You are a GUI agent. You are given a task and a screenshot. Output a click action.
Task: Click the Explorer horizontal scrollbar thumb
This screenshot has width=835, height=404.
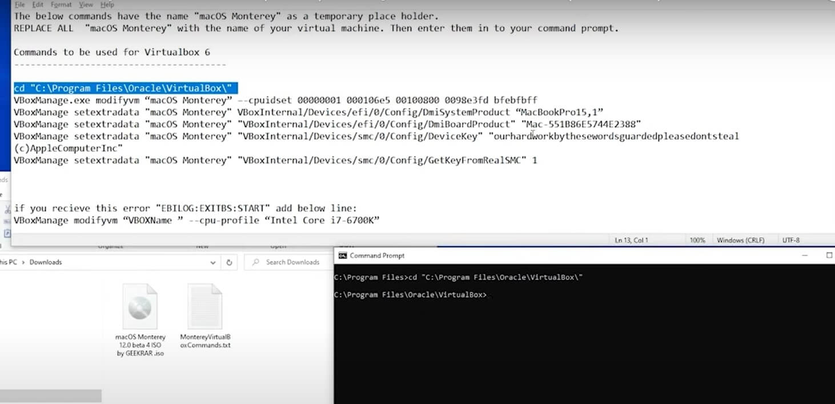(x=50, y=395)
